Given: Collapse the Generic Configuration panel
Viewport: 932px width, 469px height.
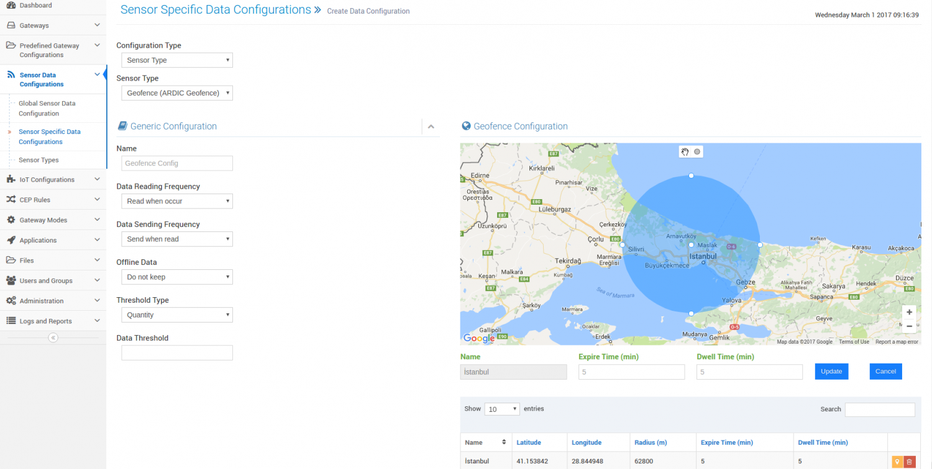Looking at the screenshot, I should point(431,125).
